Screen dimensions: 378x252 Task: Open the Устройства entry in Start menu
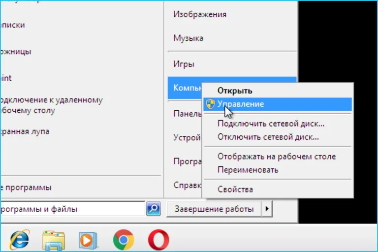[185, 137]
